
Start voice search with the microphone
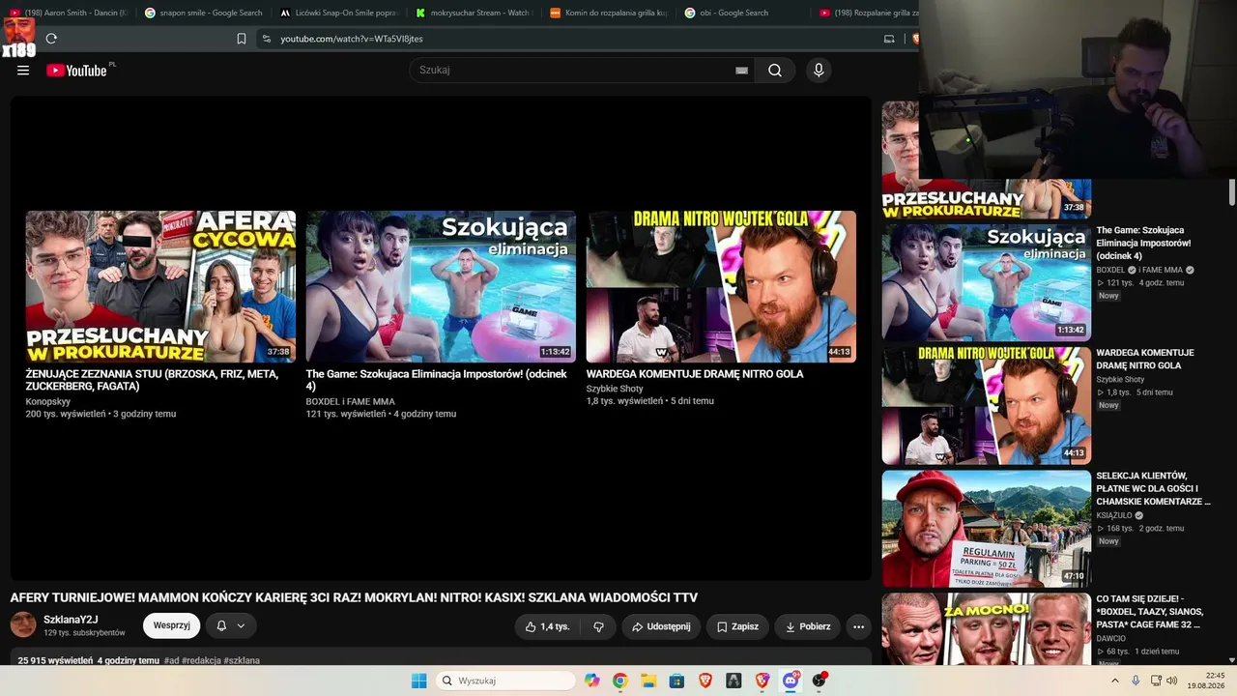pos(819,70)
